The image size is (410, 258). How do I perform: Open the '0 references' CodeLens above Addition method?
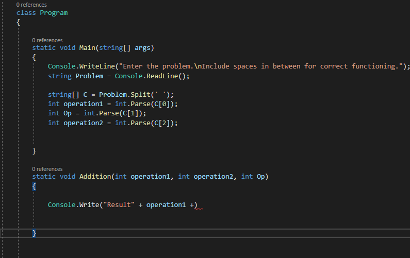[47, 169]
